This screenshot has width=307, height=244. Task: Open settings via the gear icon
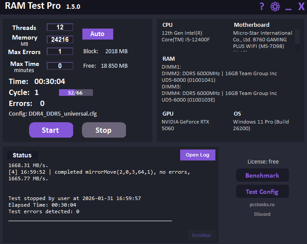pos(275,7)
